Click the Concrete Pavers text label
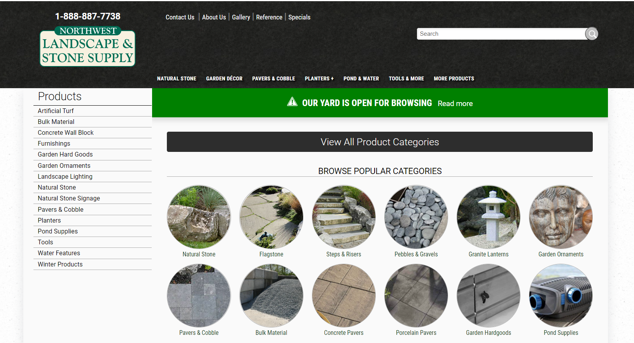This screenshot has height=343, width=634. 343,333
